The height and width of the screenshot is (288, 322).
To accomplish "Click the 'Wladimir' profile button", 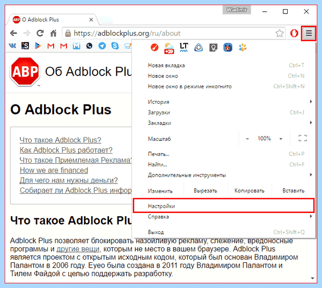I will point(237,10).
